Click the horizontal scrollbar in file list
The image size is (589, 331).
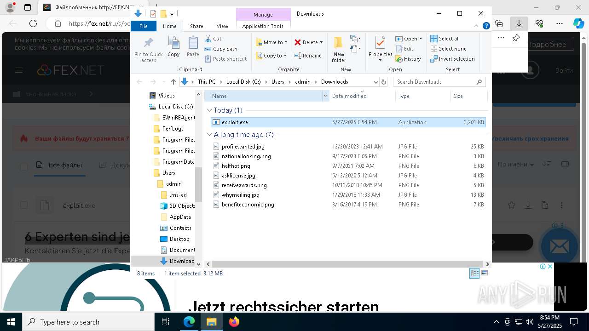[347, 264]
